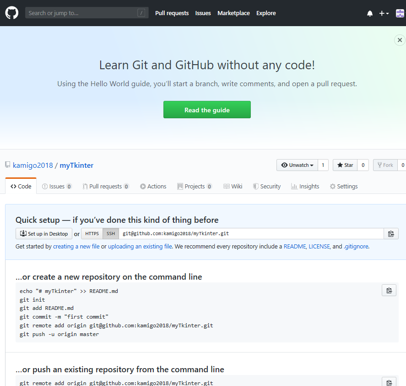Switch to the Wiki tab

tap(233, 186)
